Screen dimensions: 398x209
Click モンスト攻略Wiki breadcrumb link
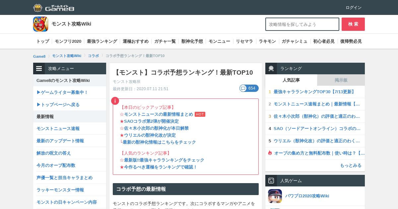point(67,56)
